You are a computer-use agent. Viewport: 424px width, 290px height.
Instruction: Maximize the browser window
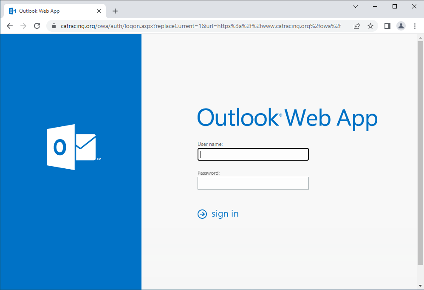395,6
